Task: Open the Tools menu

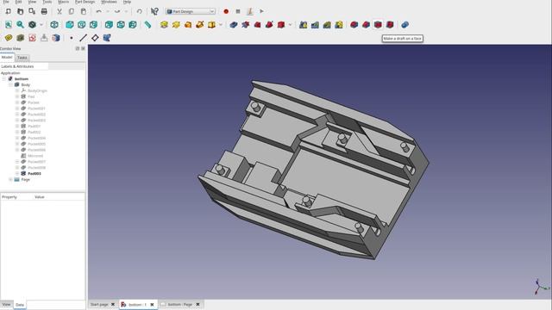Action: click(x=47, y=2)
